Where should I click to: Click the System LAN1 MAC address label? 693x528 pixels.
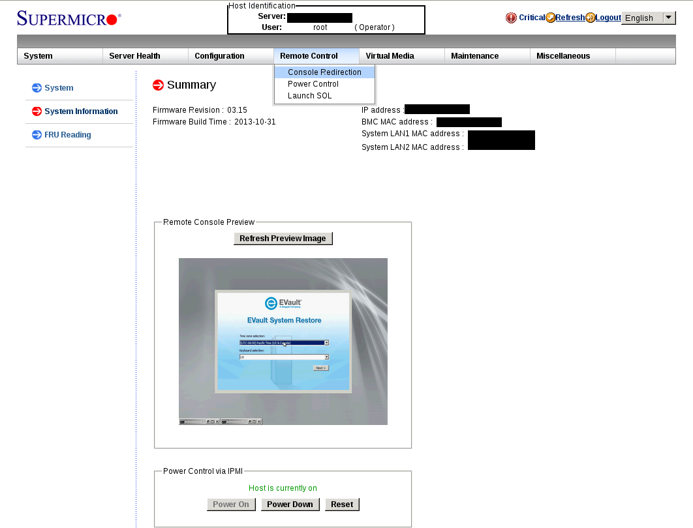pos(412,134)
